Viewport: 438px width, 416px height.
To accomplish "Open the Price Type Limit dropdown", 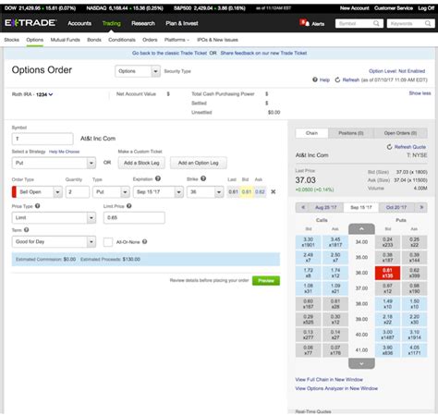I will click(x=54, y=217).
